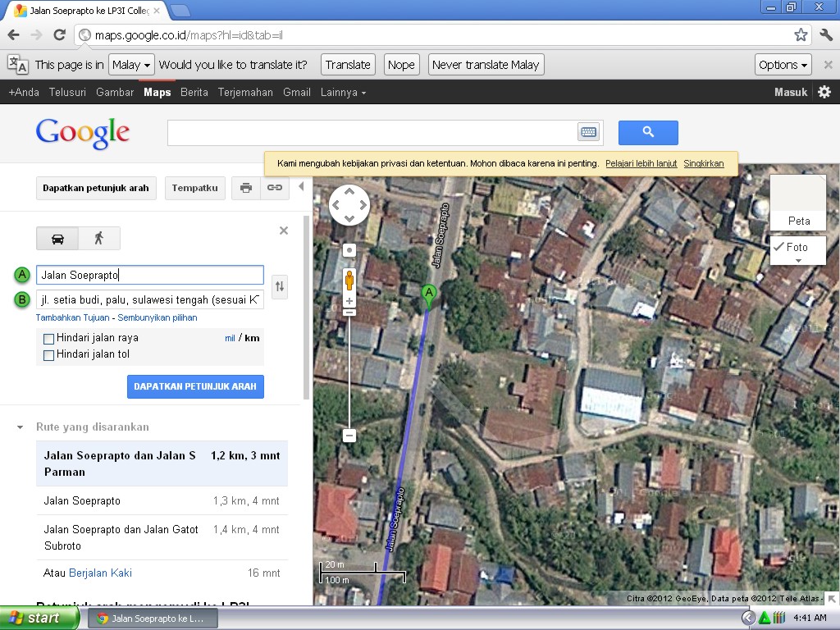Click the link sharing icon beside print

274,188
